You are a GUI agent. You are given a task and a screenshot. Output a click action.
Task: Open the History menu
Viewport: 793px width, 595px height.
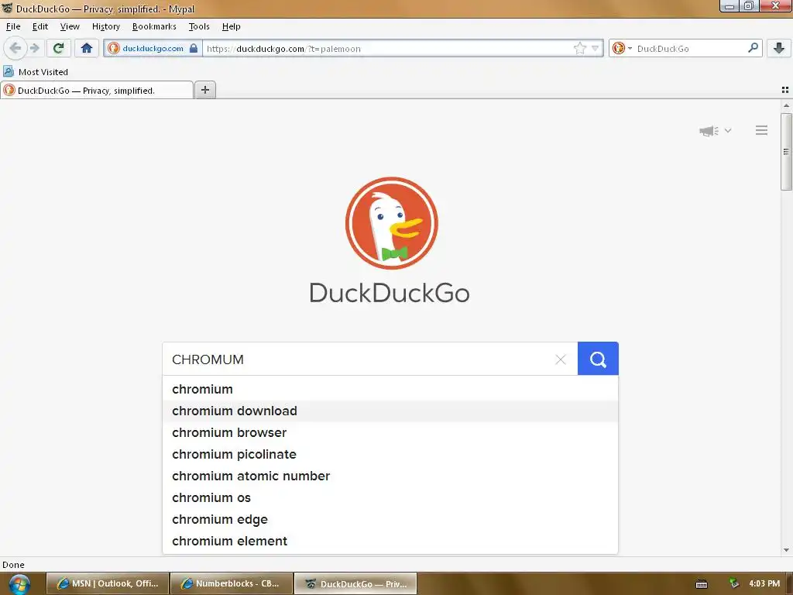coord(105,26)
